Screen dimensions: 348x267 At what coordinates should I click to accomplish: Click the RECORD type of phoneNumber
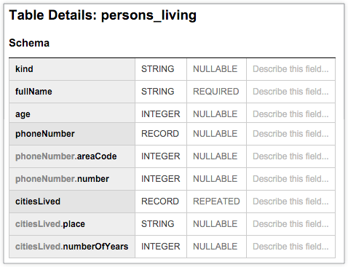tap(160, 134)
